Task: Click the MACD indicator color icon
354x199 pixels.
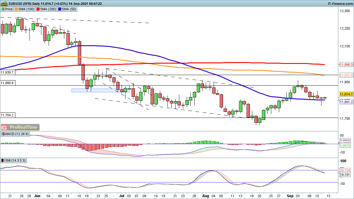Action: point(3,134)
